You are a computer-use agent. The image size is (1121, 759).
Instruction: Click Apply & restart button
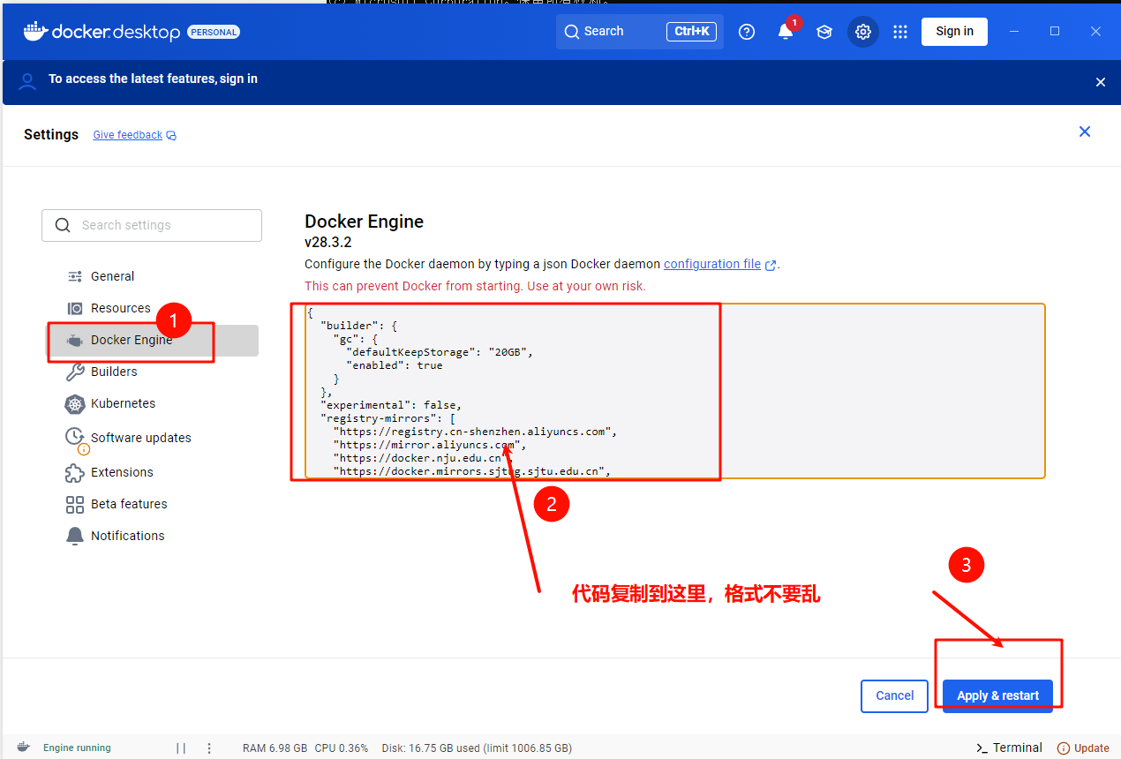click(x=997, y=695)
